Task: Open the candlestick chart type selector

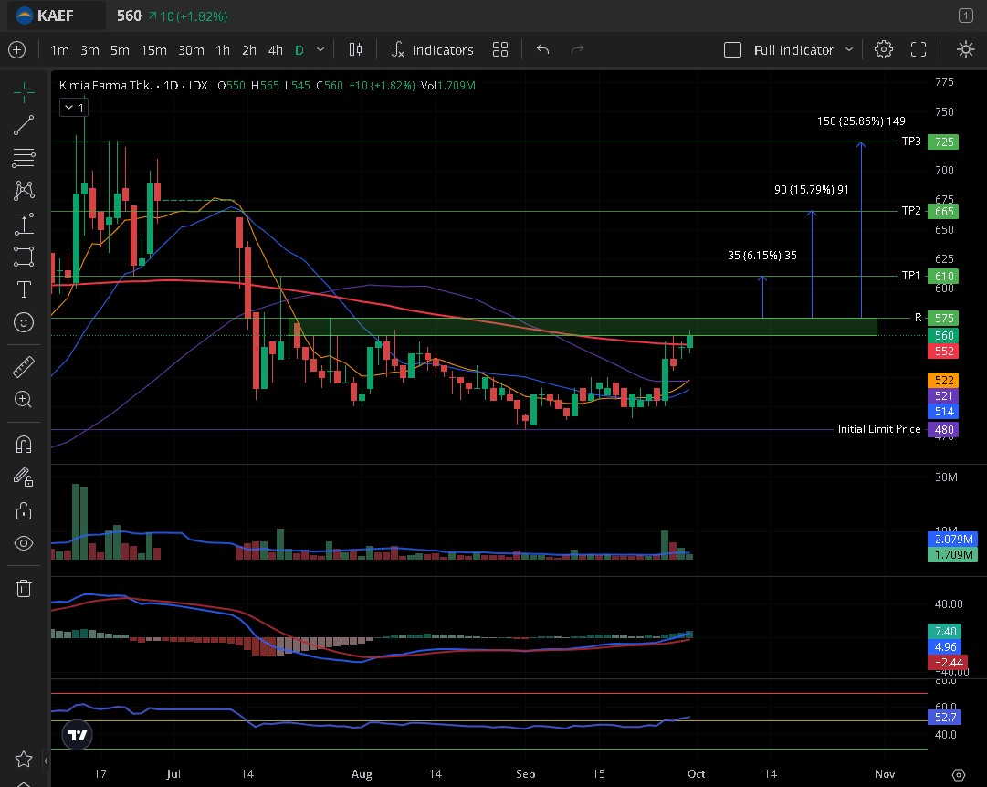Action: (x=355, y=50)
